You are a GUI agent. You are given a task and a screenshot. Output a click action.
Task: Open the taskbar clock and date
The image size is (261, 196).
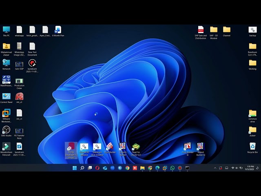coord(249,168)
